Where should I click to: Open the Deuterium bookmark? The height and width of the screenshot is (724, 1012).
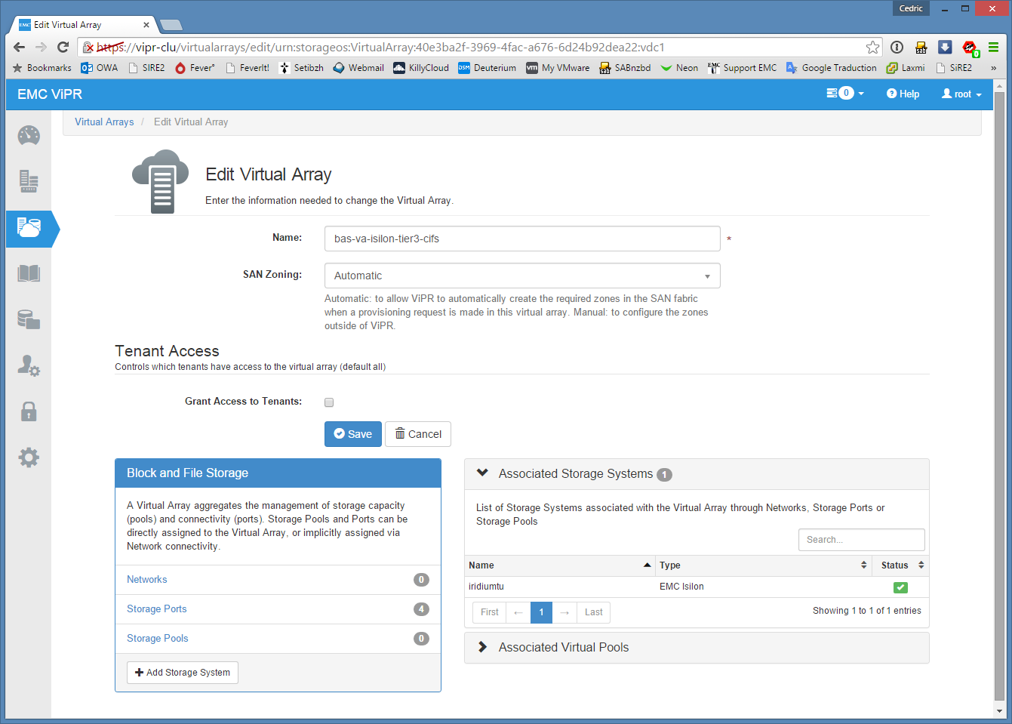[x=488, y=68]
